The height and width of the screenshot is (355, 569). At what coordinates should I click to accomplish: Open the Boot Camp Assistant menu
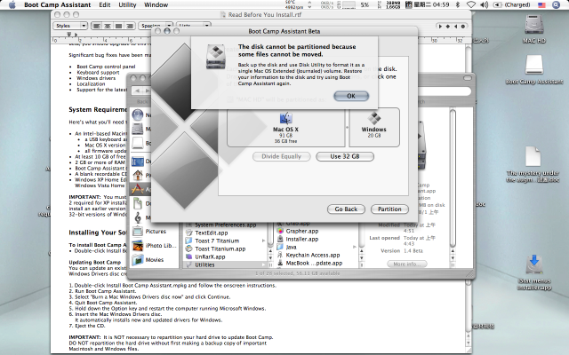tap(57, 4)
